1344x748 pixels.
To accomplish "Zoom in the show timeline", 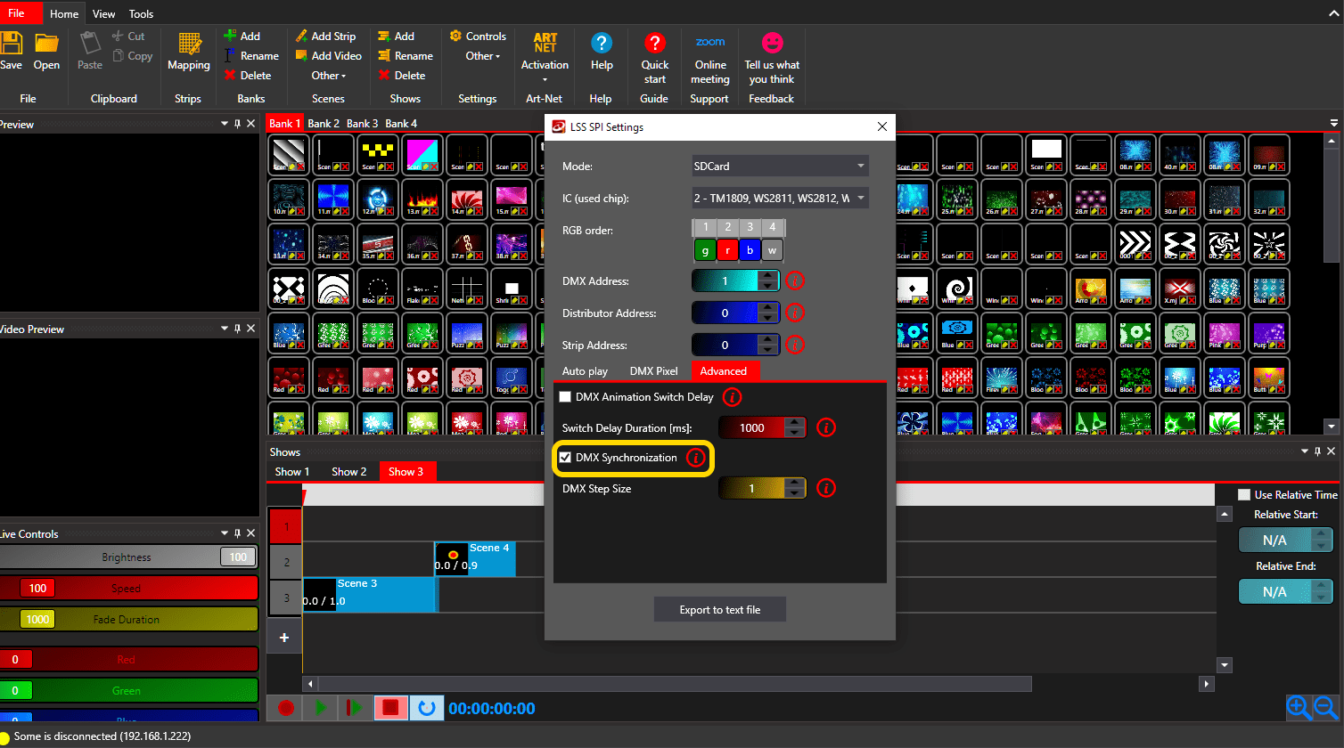I will click(x=1299, y=708).
